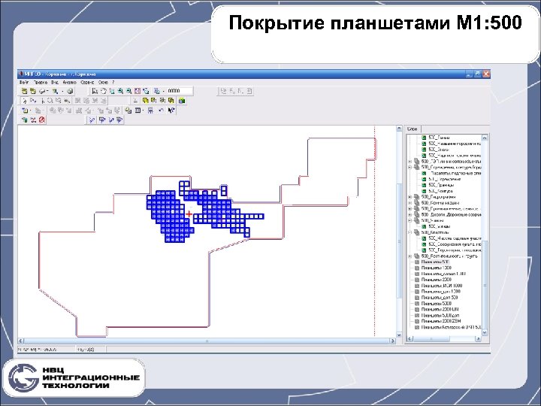Open the Сервис menu
The height and width of the screenshot is (406, 541).
[x=87, y=83]
